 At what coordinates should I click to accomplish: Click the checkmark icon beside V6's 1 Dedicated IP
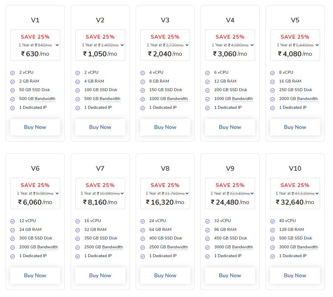pos(13,256)
